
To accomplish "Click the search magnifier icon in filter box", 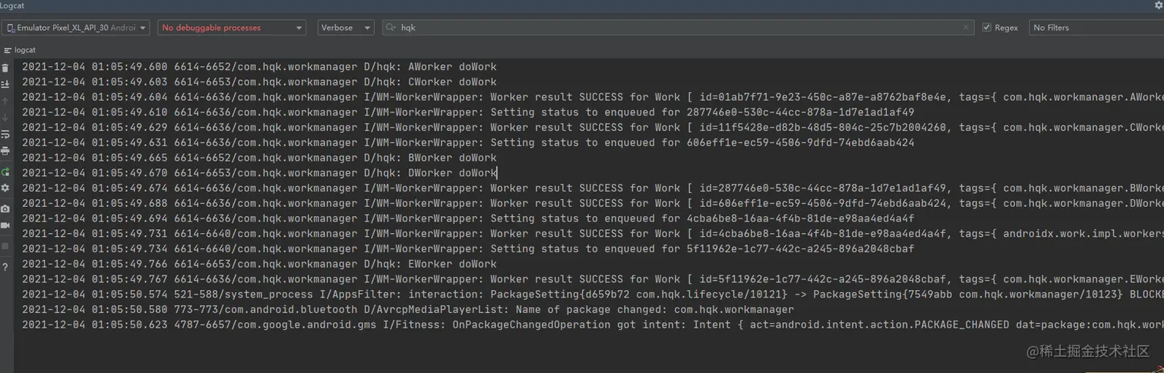I will click(x=391, y=28).
